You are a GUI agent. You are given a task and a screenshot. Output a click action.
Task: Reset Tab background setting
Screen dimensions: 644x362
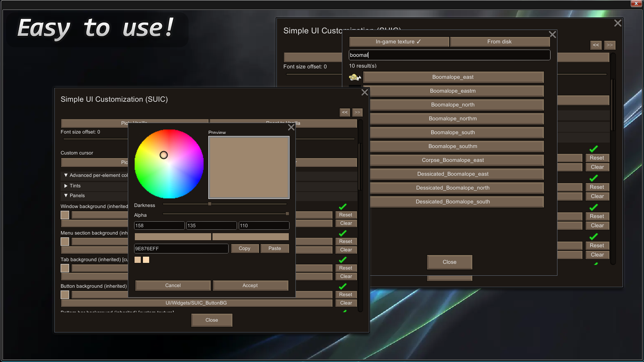(346, 268)
